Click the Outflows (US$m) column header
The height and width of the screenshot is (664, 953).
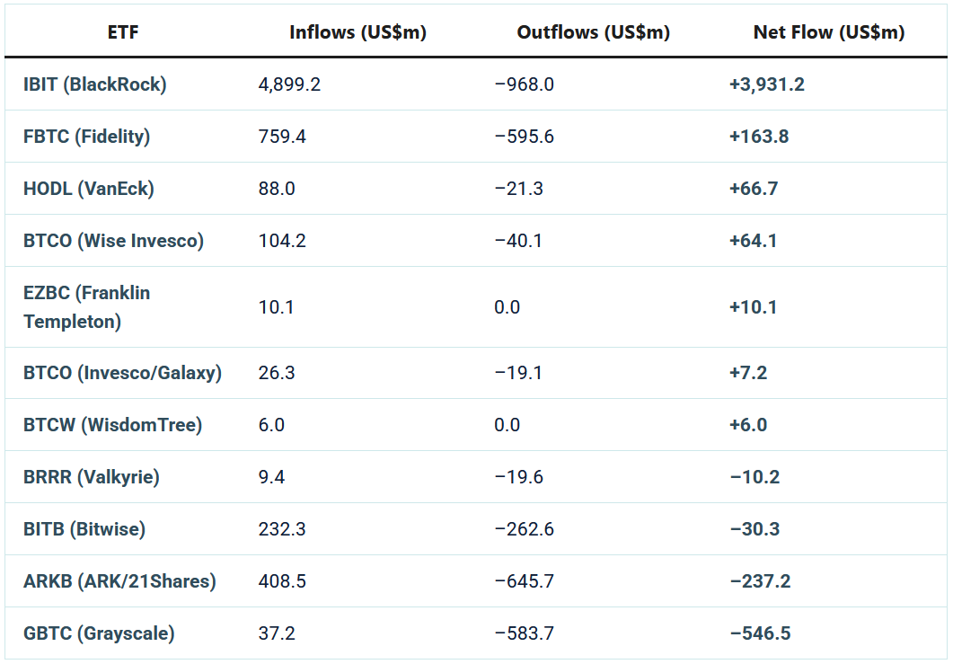(x=593, y=33)
